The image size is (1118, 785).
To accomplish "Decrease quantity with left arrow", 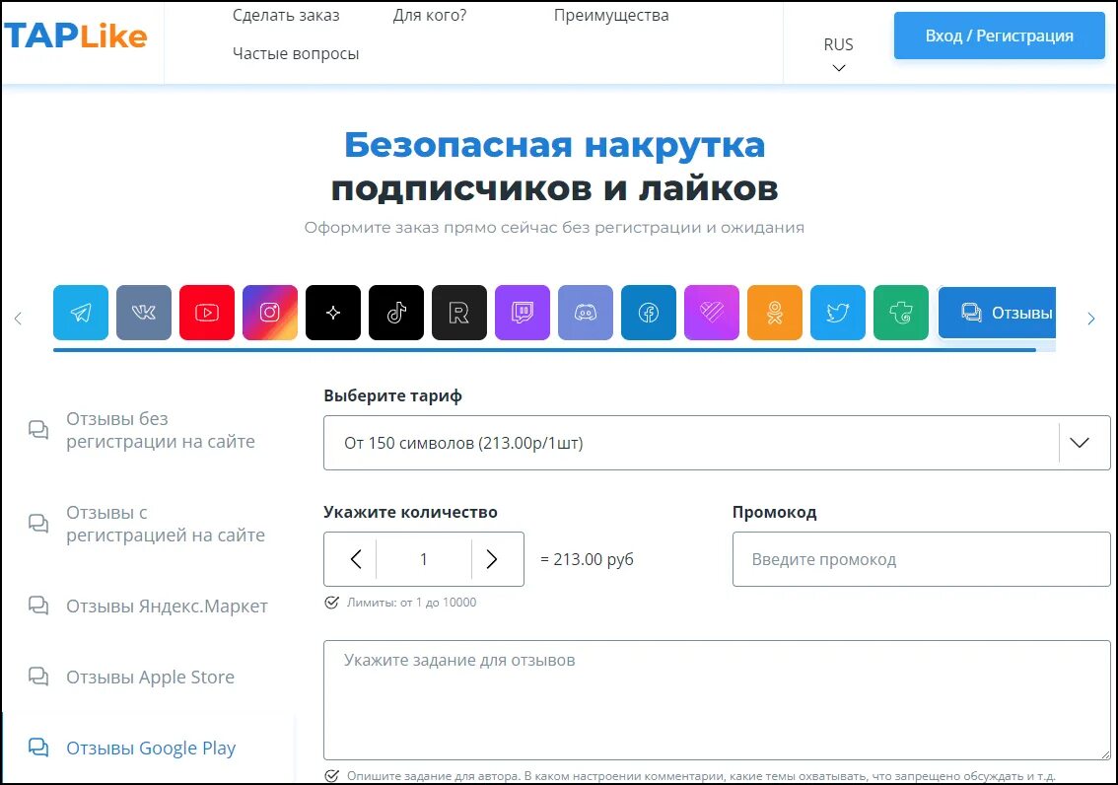I will (x=356, y=559).
